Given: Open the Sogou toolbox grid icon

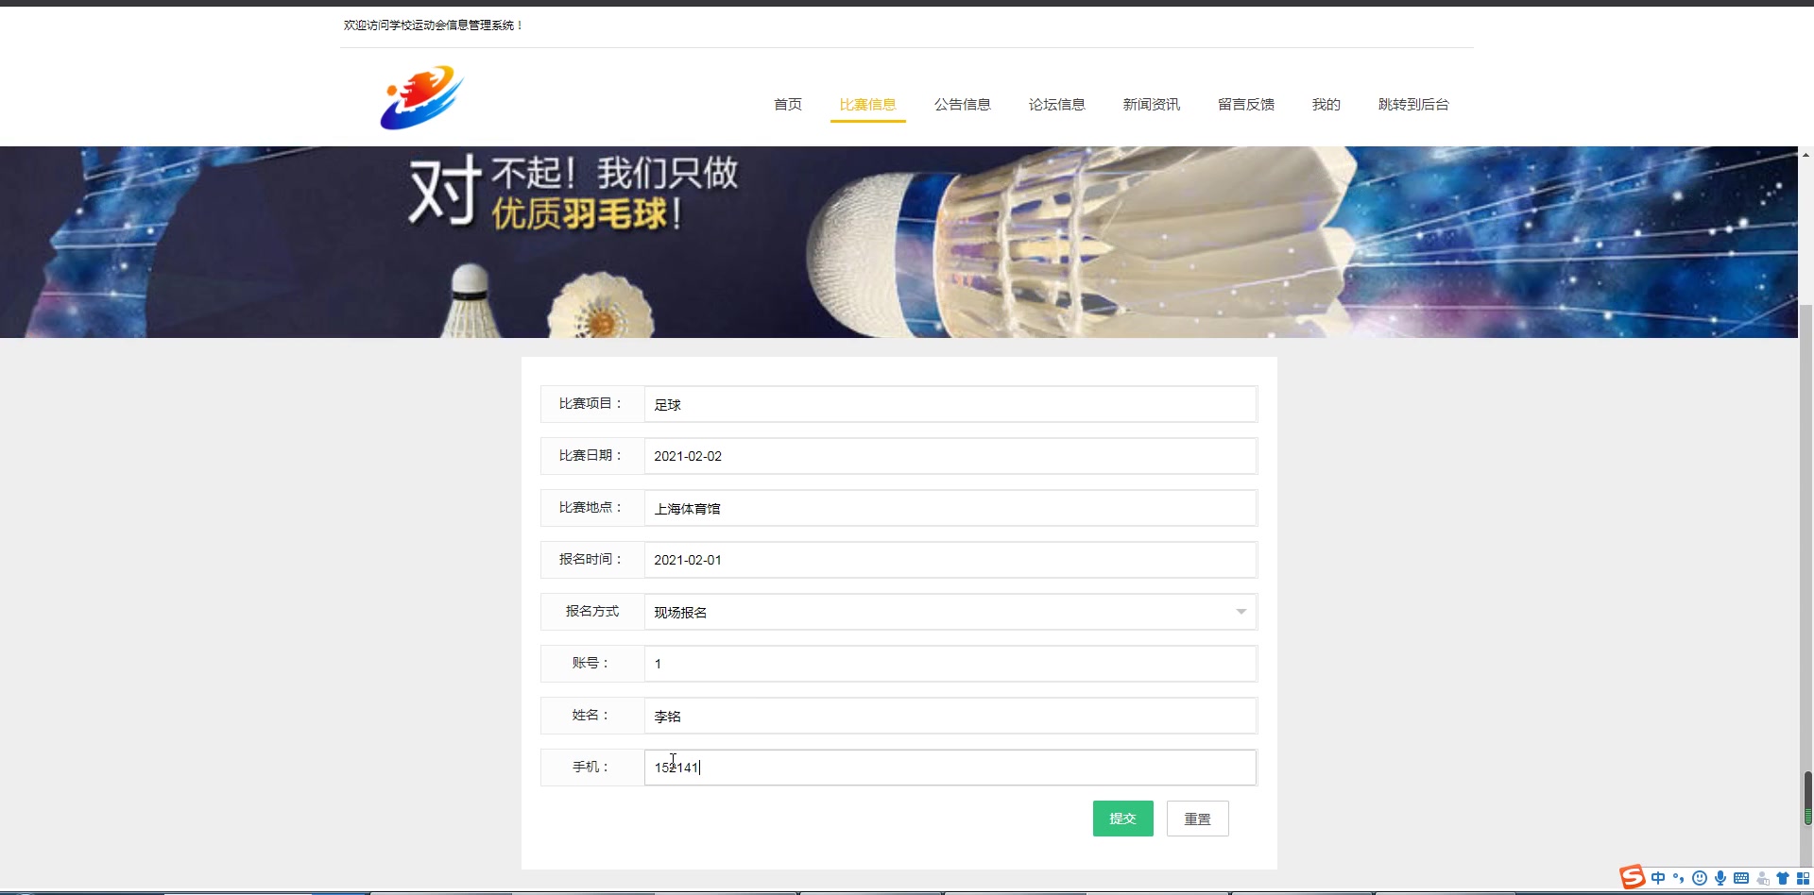Looking at the screenshot, I should coord(1803,878).
